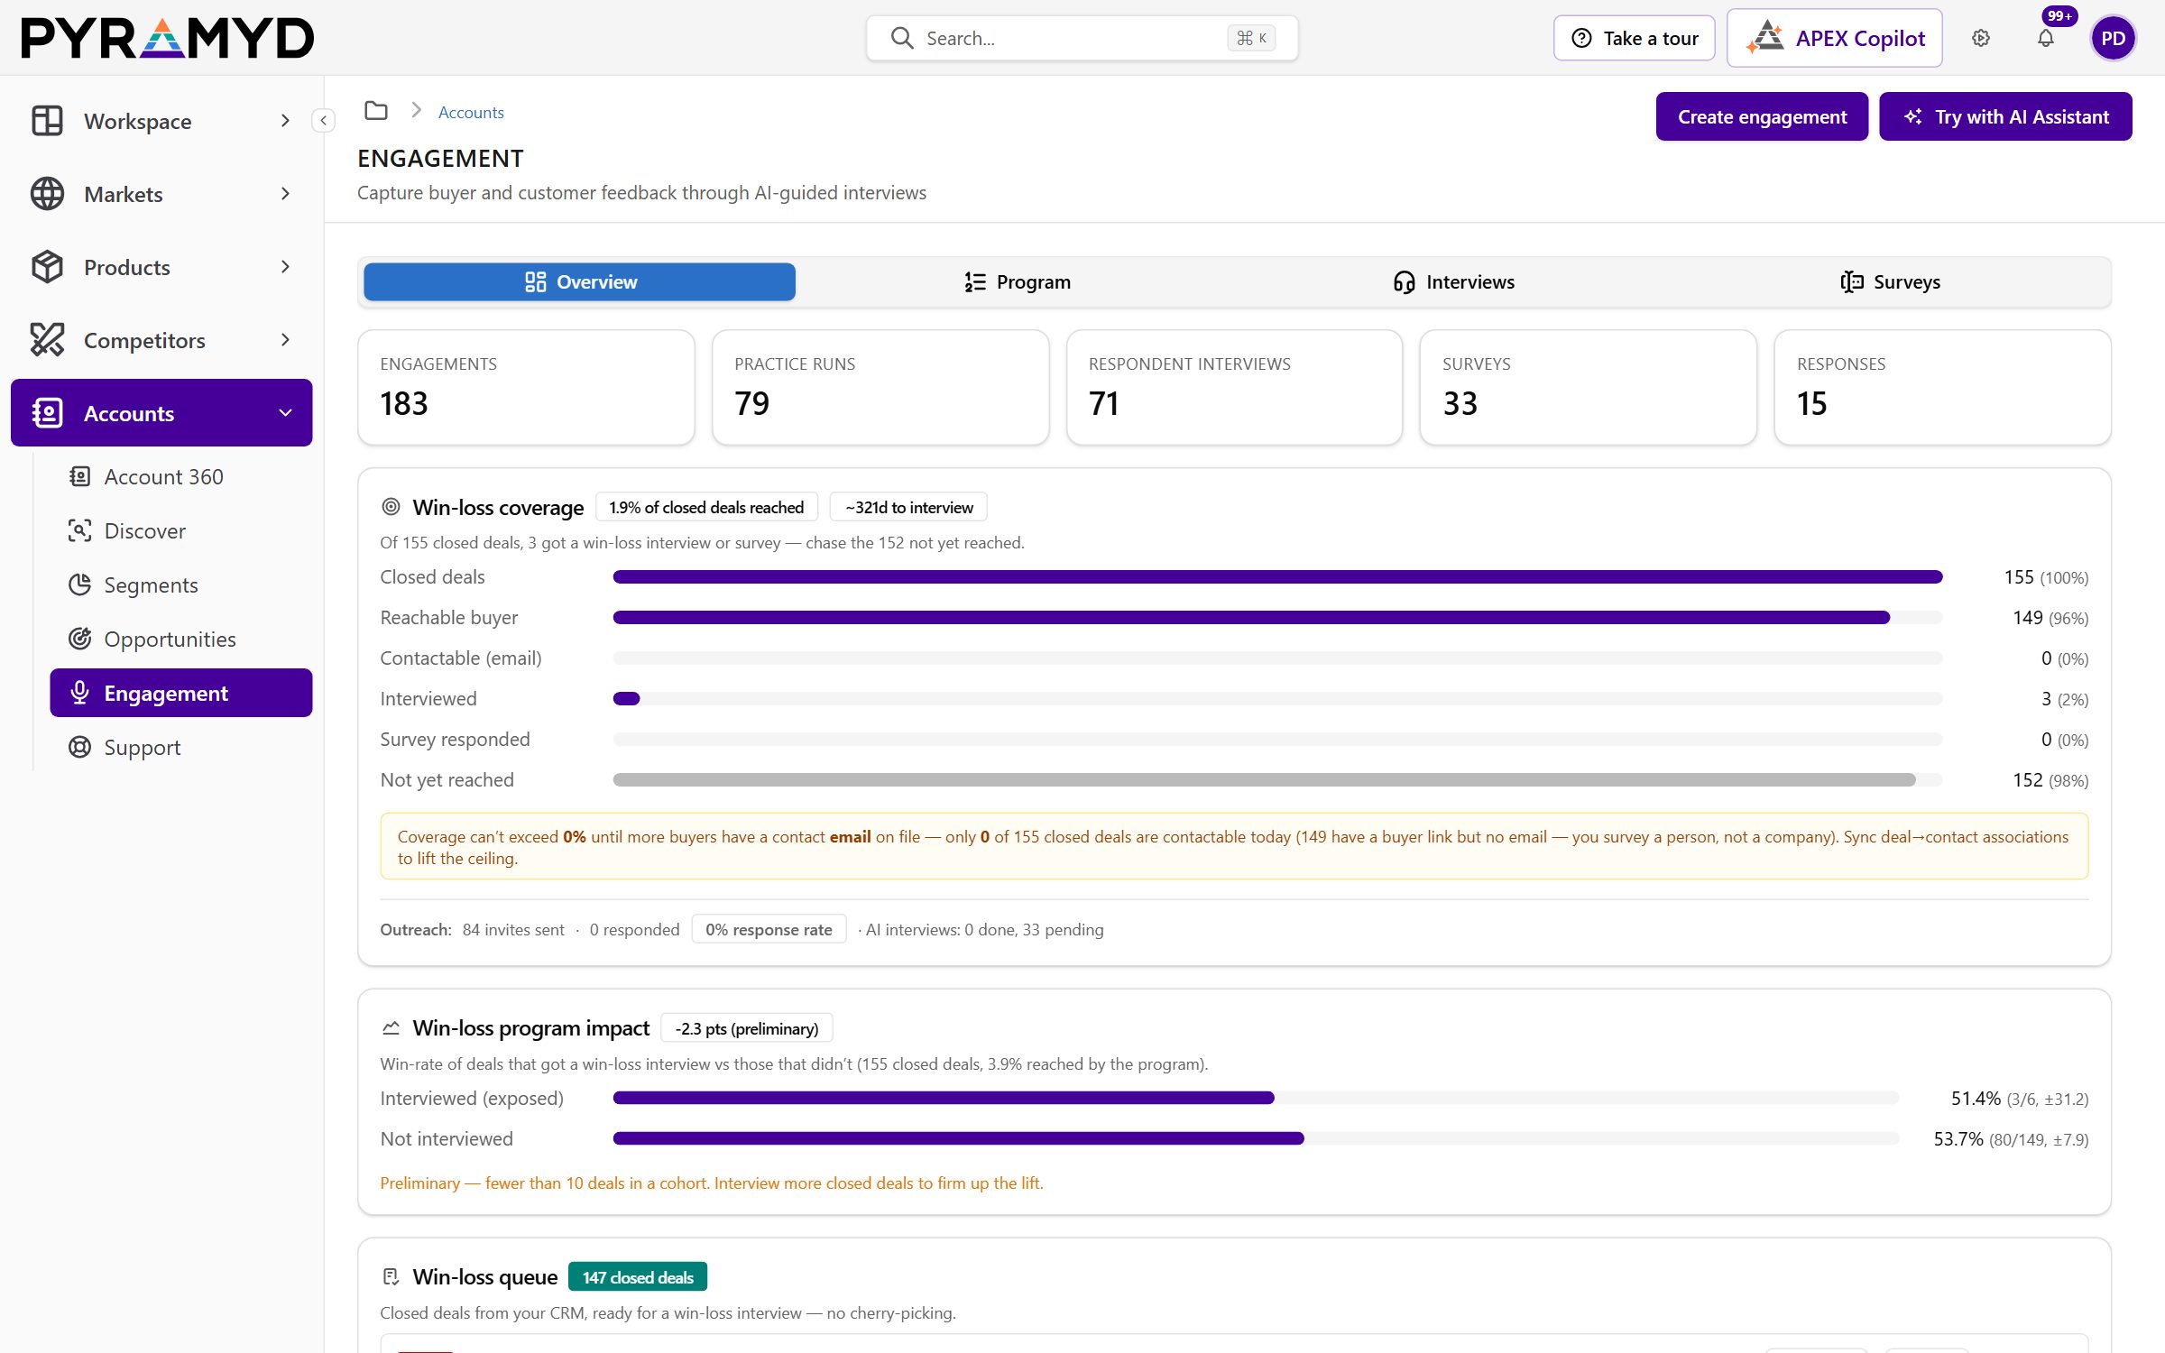Image resolution: width=2165 pixels, height=1353 pixels.
Task: Click the PYRAMYD logo
Action: [x=168, y=38]
